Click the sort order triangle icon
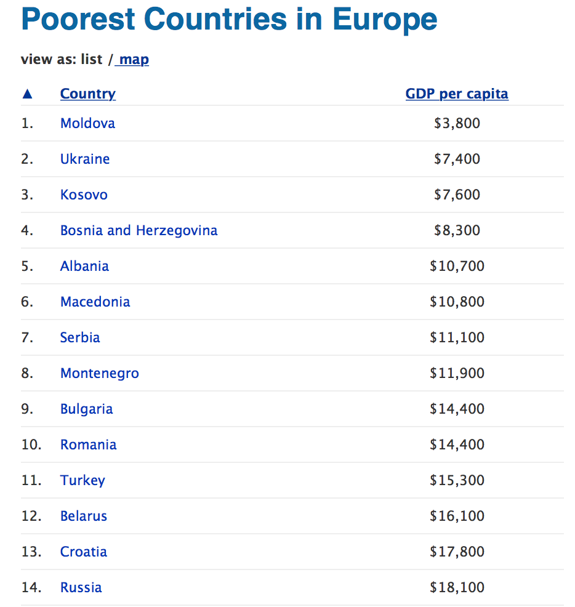Screen dimensions: 575x607 click(x=27, y=94)
